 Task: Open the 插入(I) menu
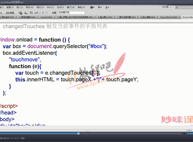click(20, 7)
